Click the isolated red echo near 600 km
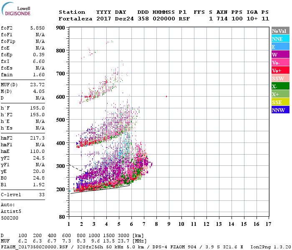Image resolution: width=292 pixels, height=250 pixels. click(x=166, y=96)
